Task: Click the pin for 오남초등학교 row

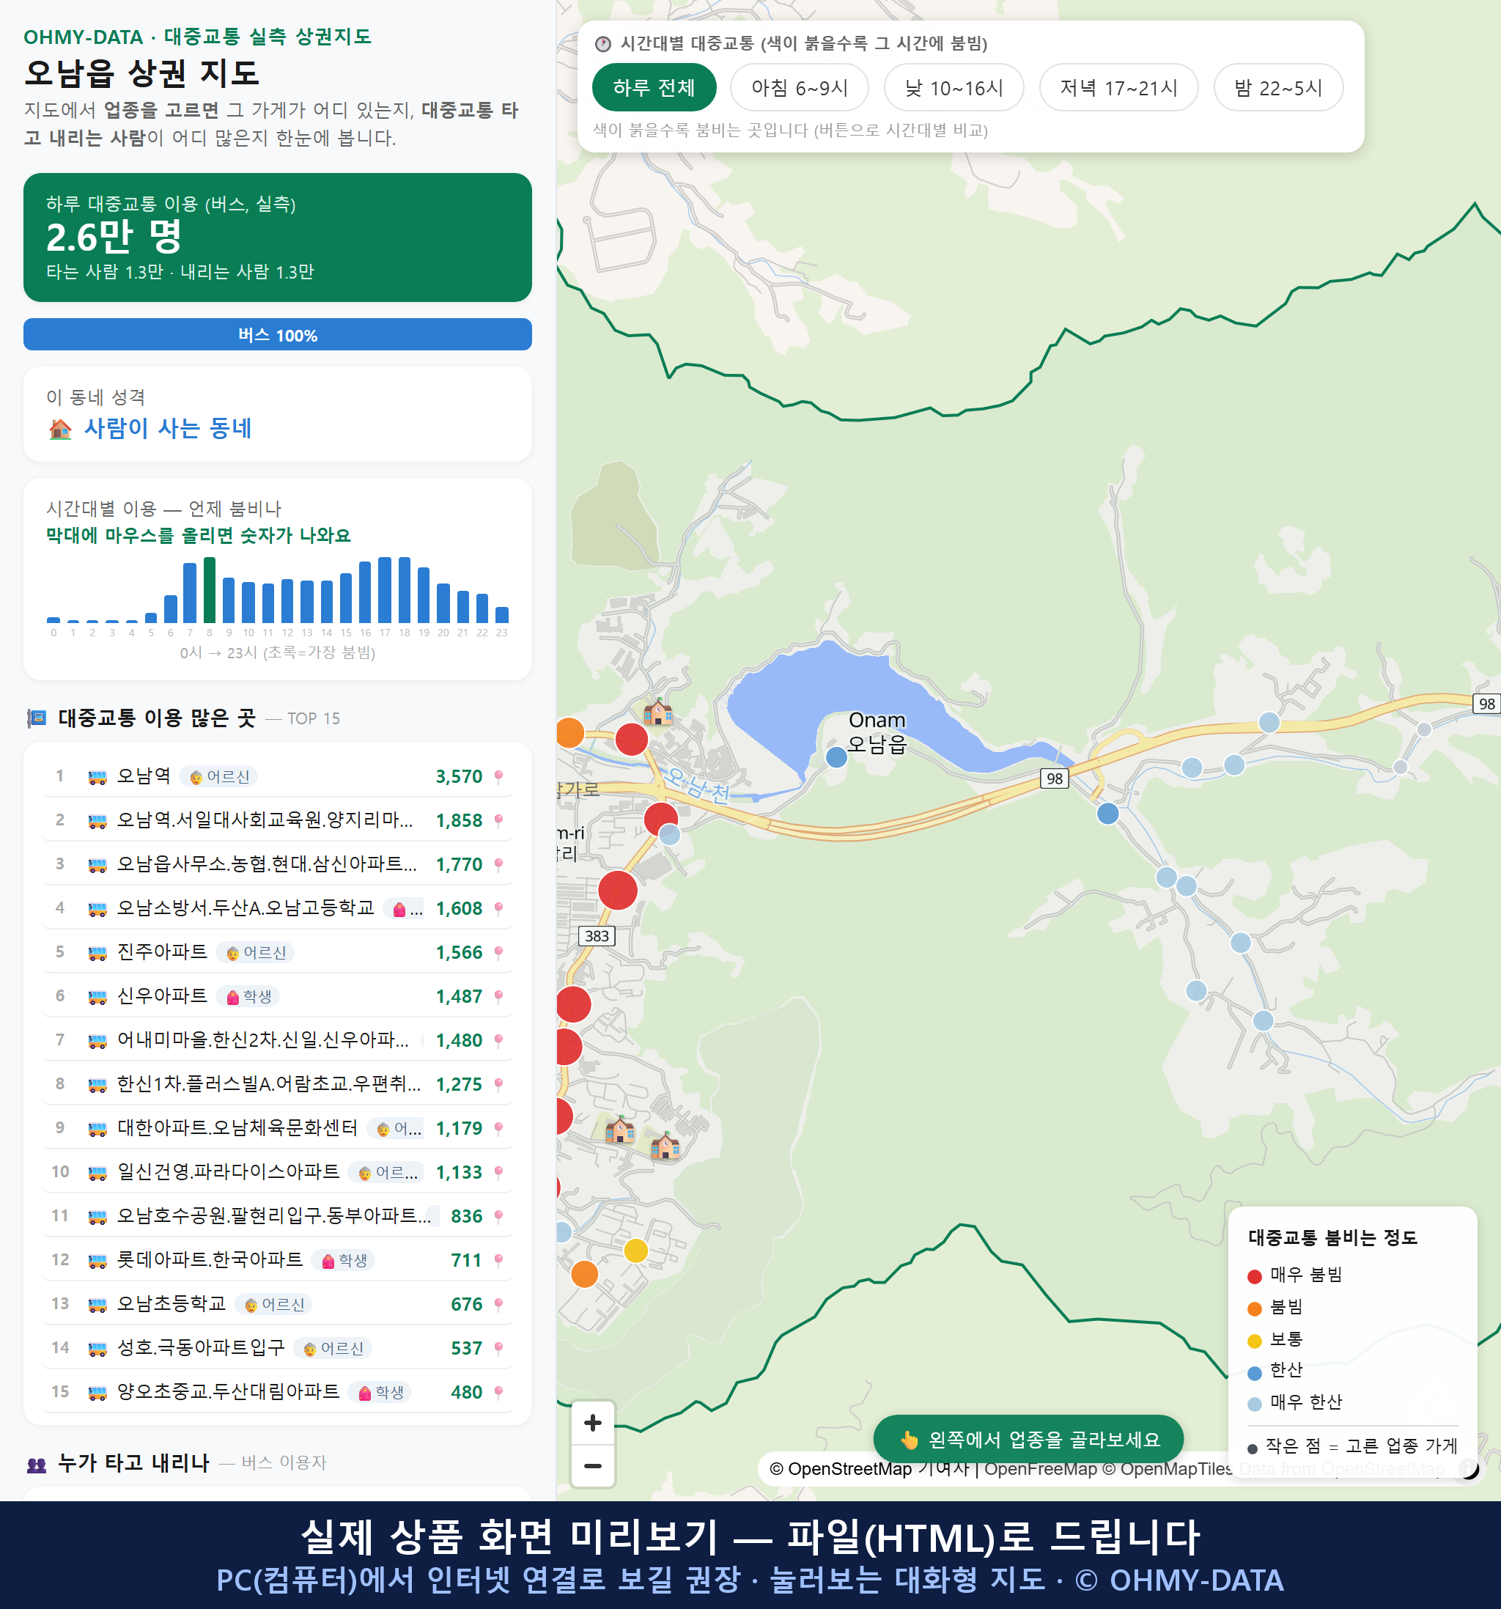Action: 498,1303
